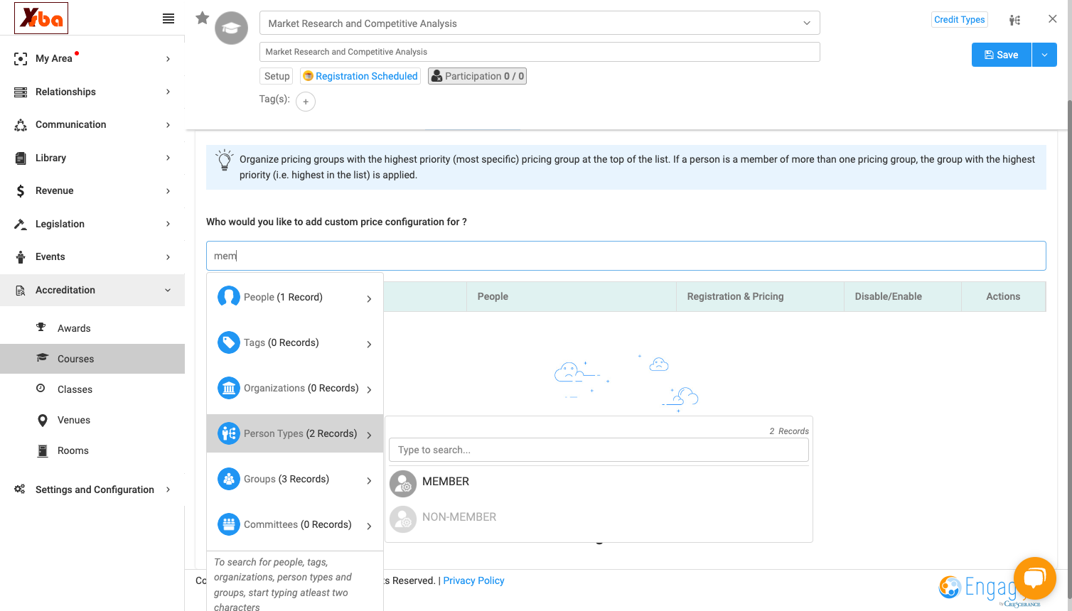Open the course name dropdown
Screen dimensions: 1072x611
point(540,23)
